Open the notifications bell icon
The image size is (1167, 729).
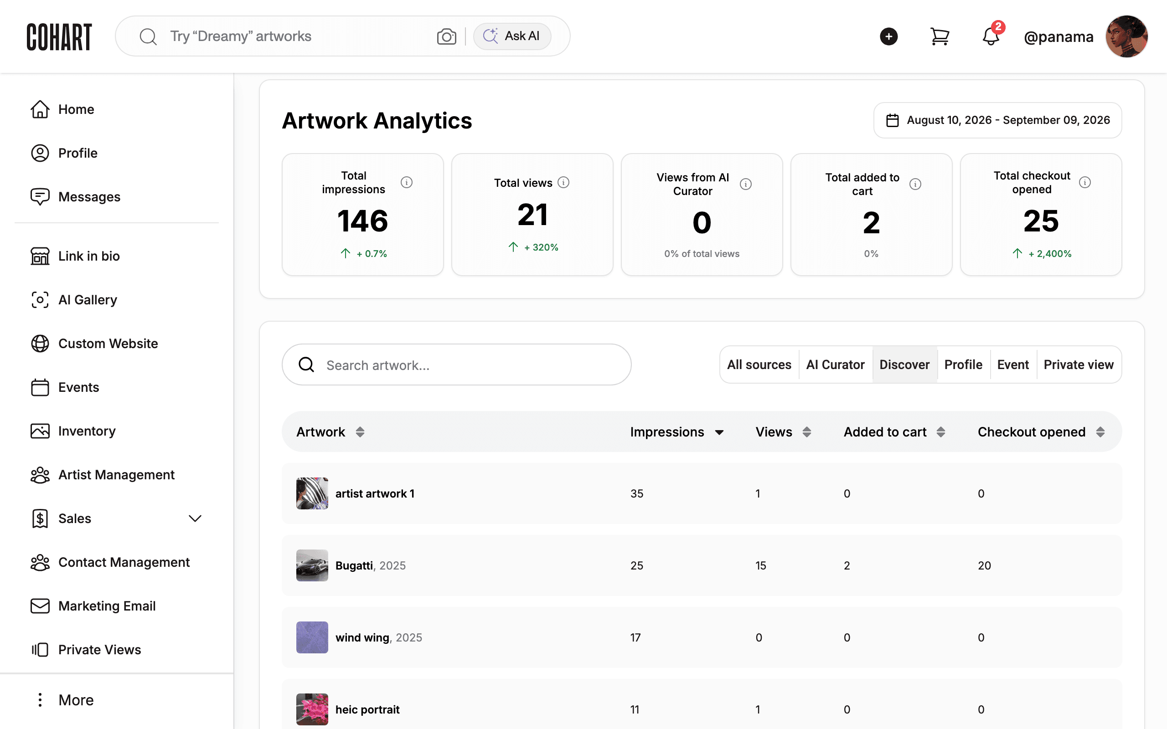click(x=991, y=36)
